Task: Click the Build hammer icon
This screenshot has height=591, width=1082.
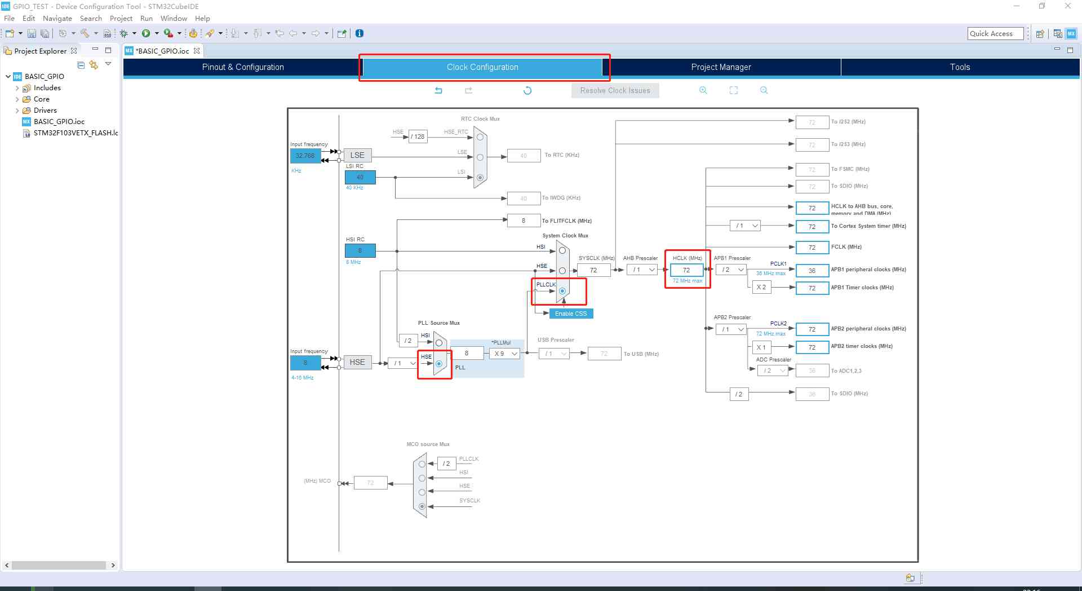Action: click(x=85, y=33)
